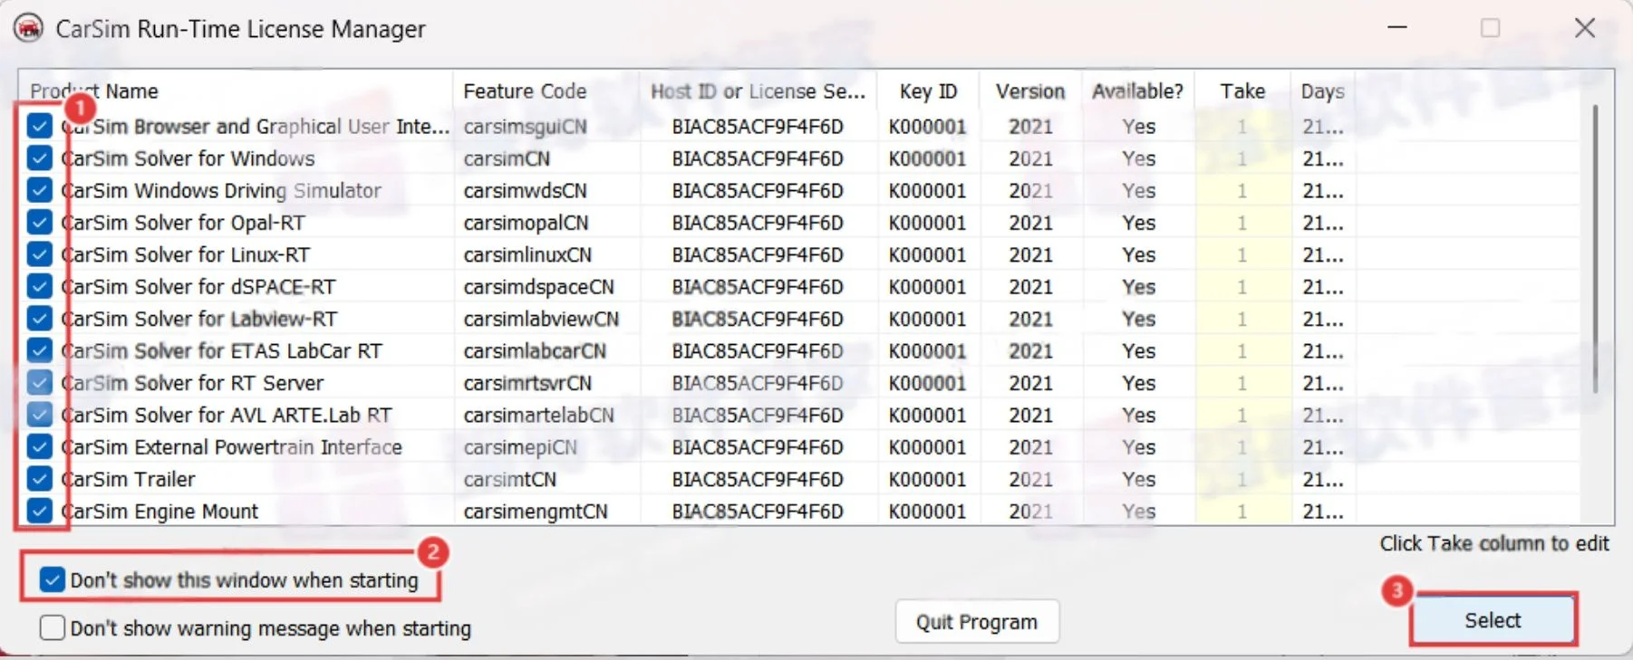
Task: Toggle CarSim Solver for Linux-RT checkbox
Action: point(39,254)
